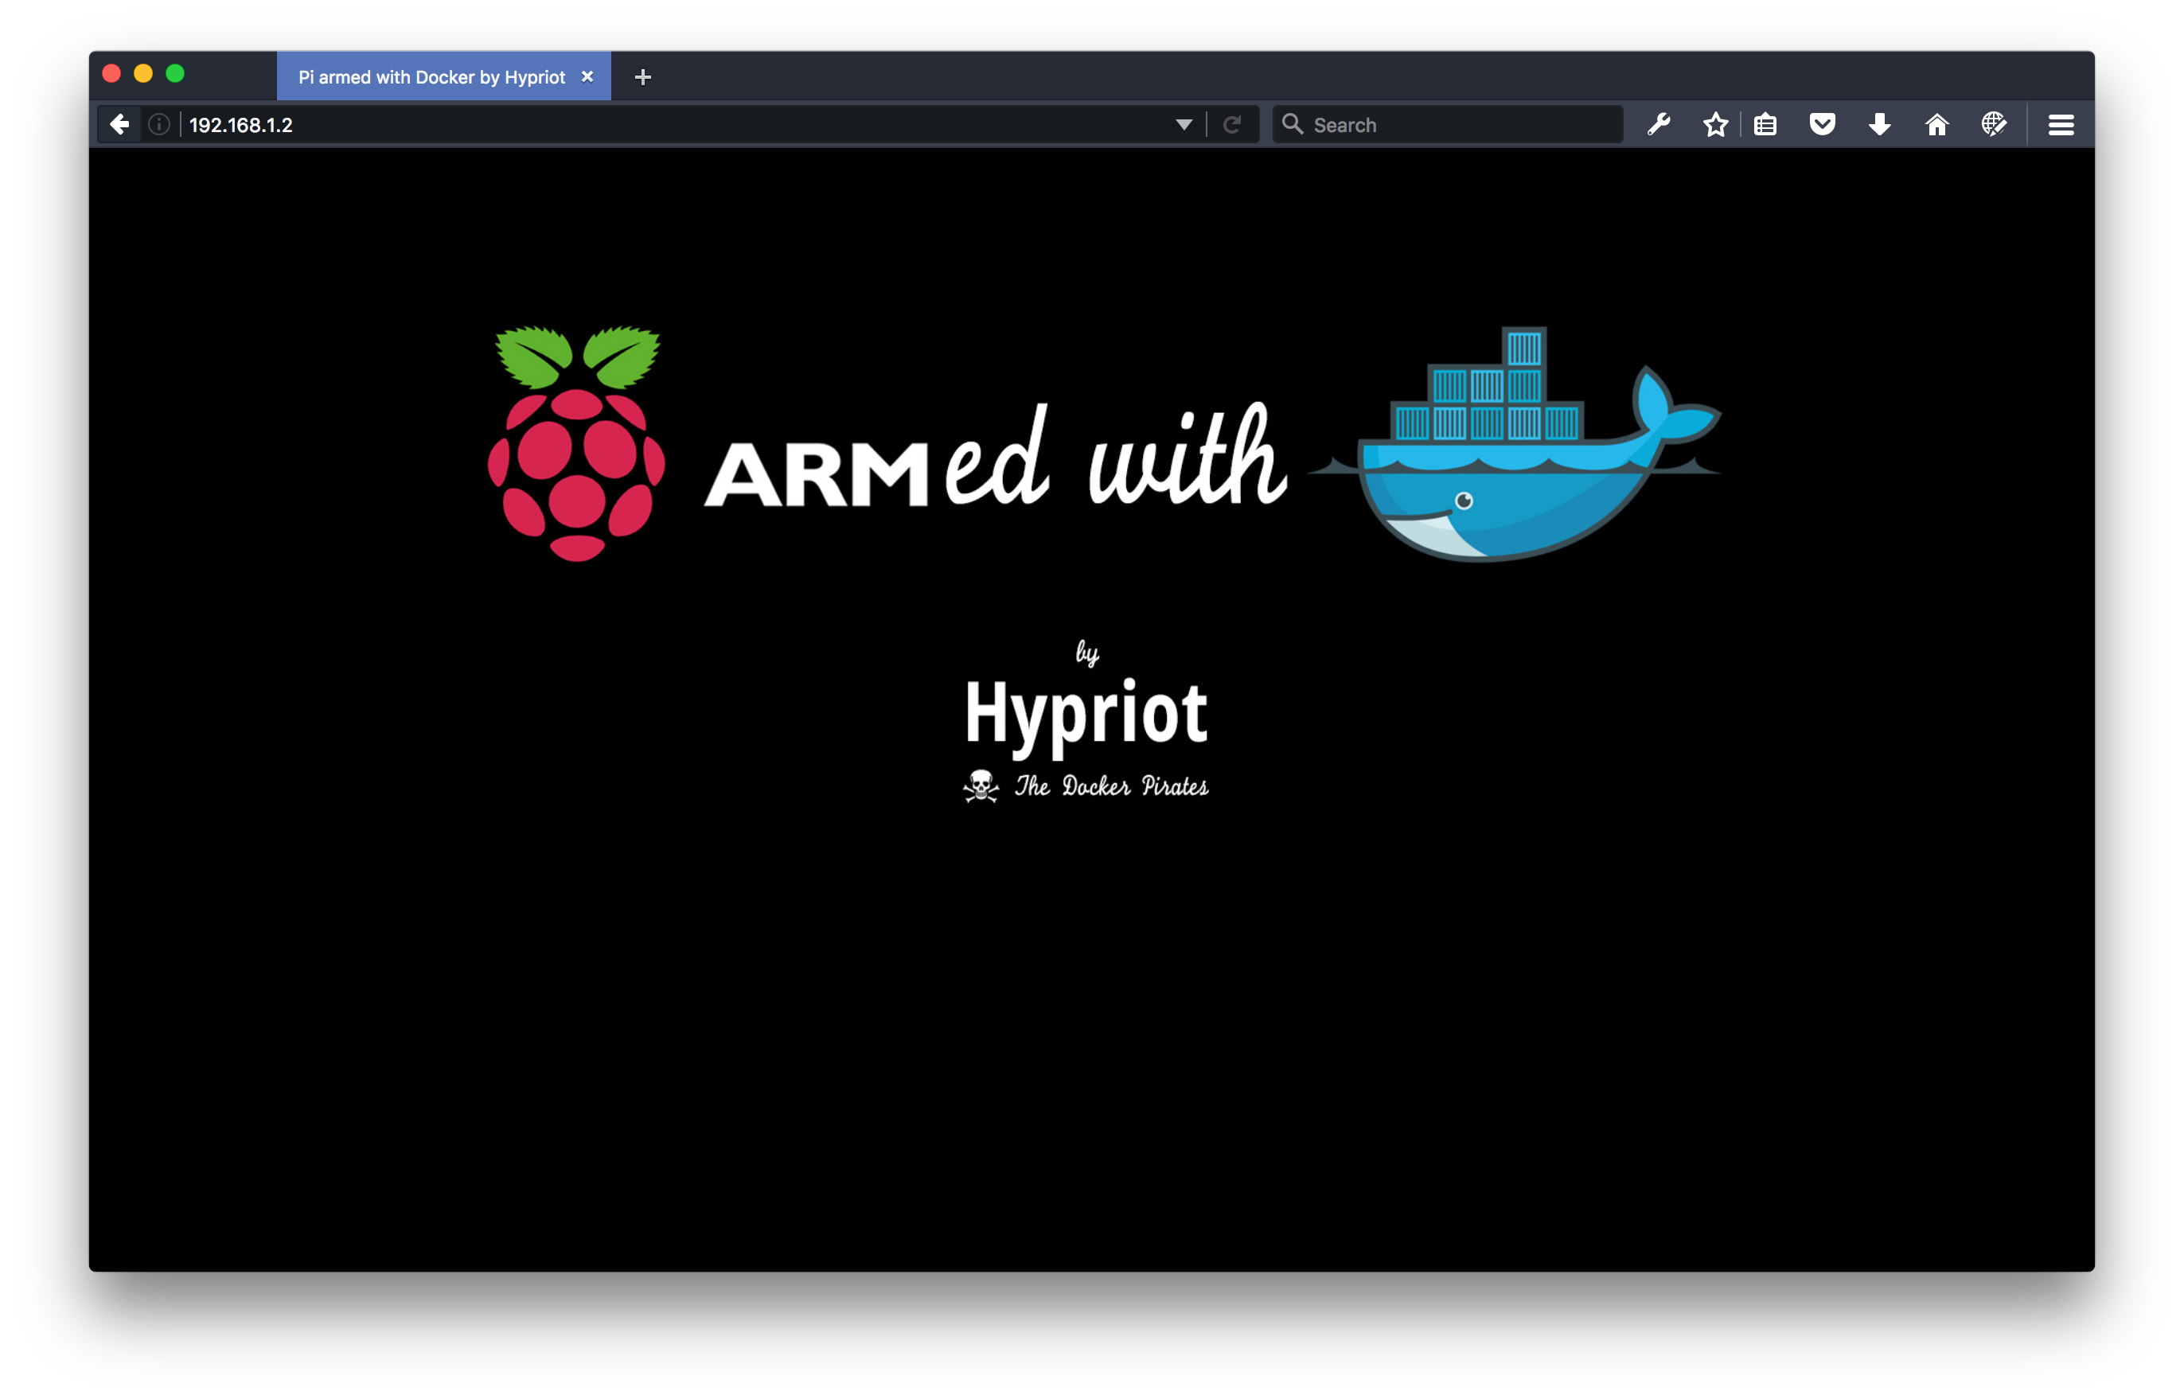Go to the Home page

coord(1937,124)
